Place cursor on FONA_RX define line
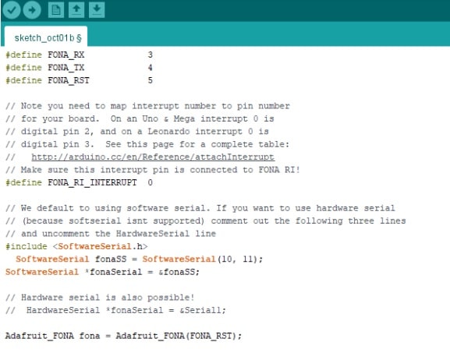This screenshot has width=450, height=356. click(x=79, y=55)
